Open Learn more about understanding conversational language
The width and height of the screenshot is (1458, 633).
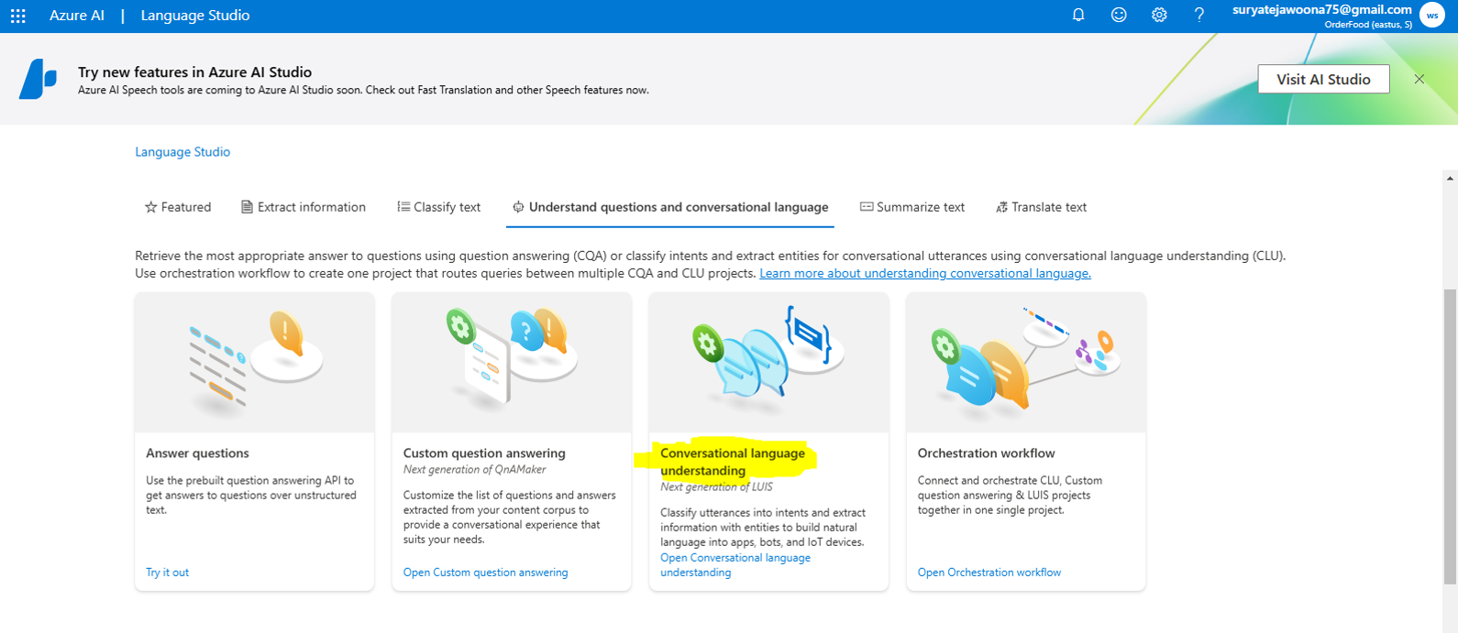tap(924, 273)
